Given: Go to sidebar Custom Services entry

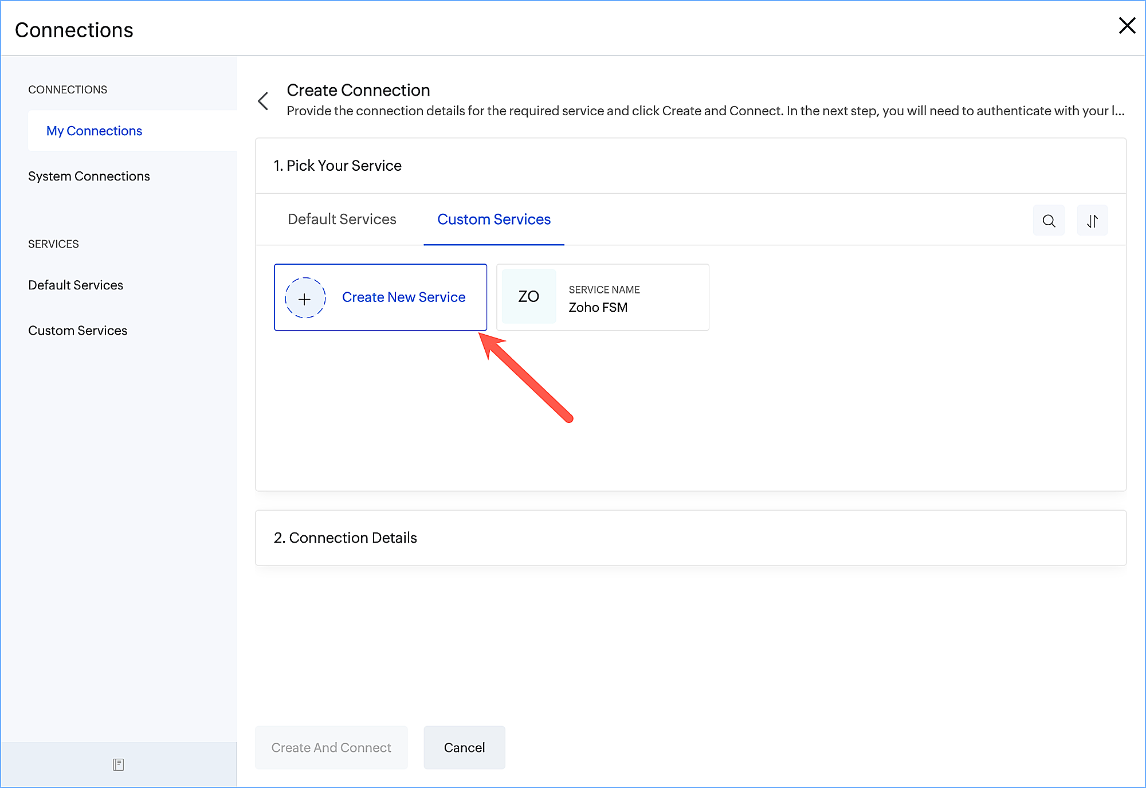Looking at the screenshot, I should click(77, 331).
